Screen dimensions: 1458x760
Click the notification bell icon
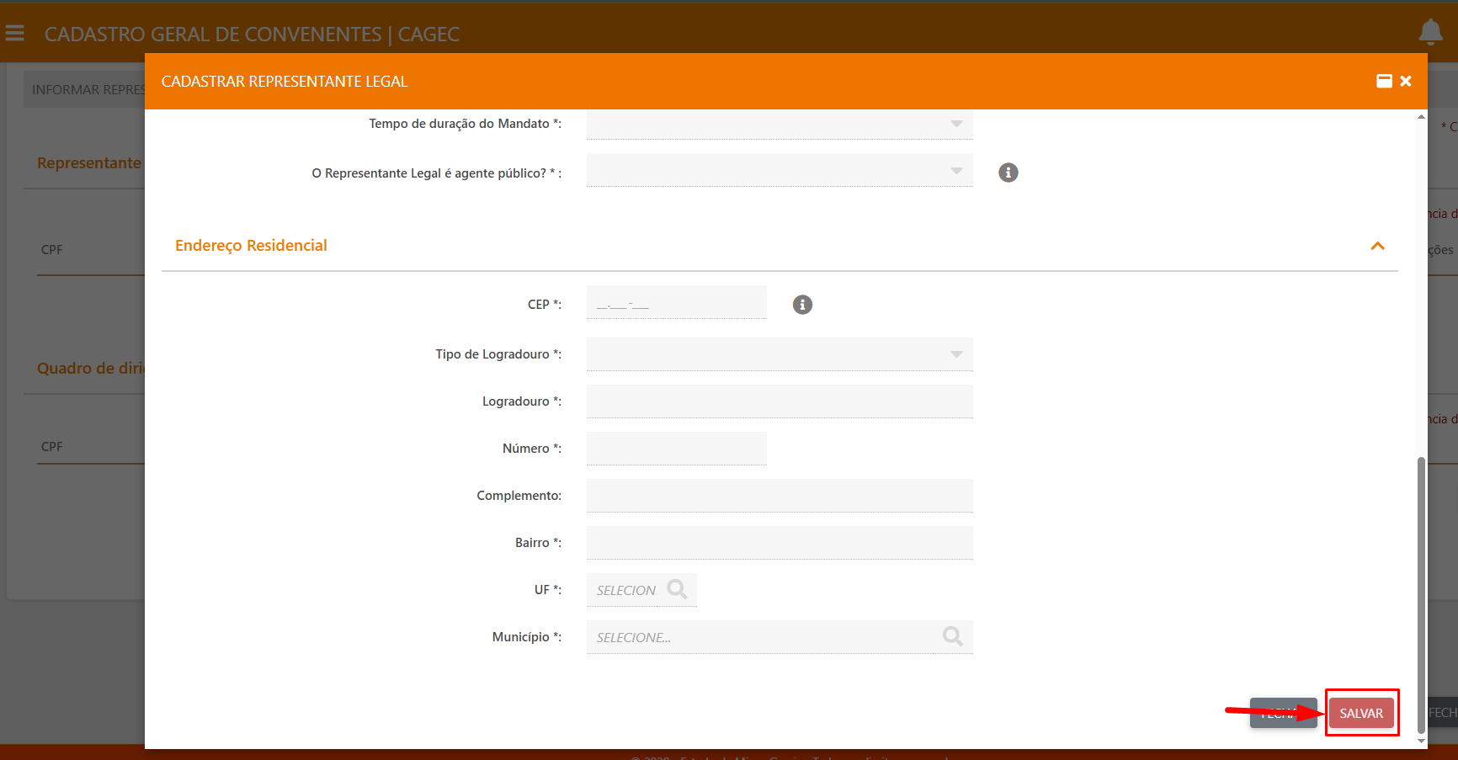point(1430,32)
